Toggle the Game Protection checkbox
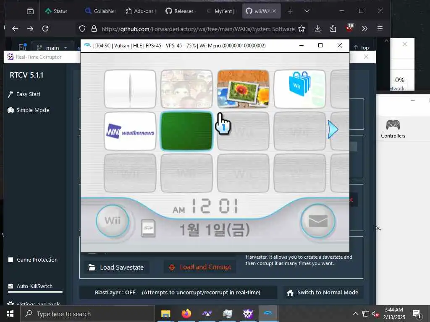This screenshot has width=430, height=322. (x=10, y=260)
